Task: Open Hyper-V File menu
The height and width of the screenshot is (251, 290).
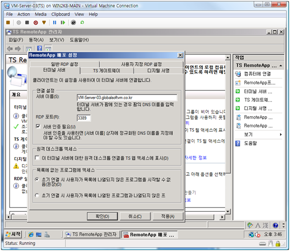Action: pos(10,14)
